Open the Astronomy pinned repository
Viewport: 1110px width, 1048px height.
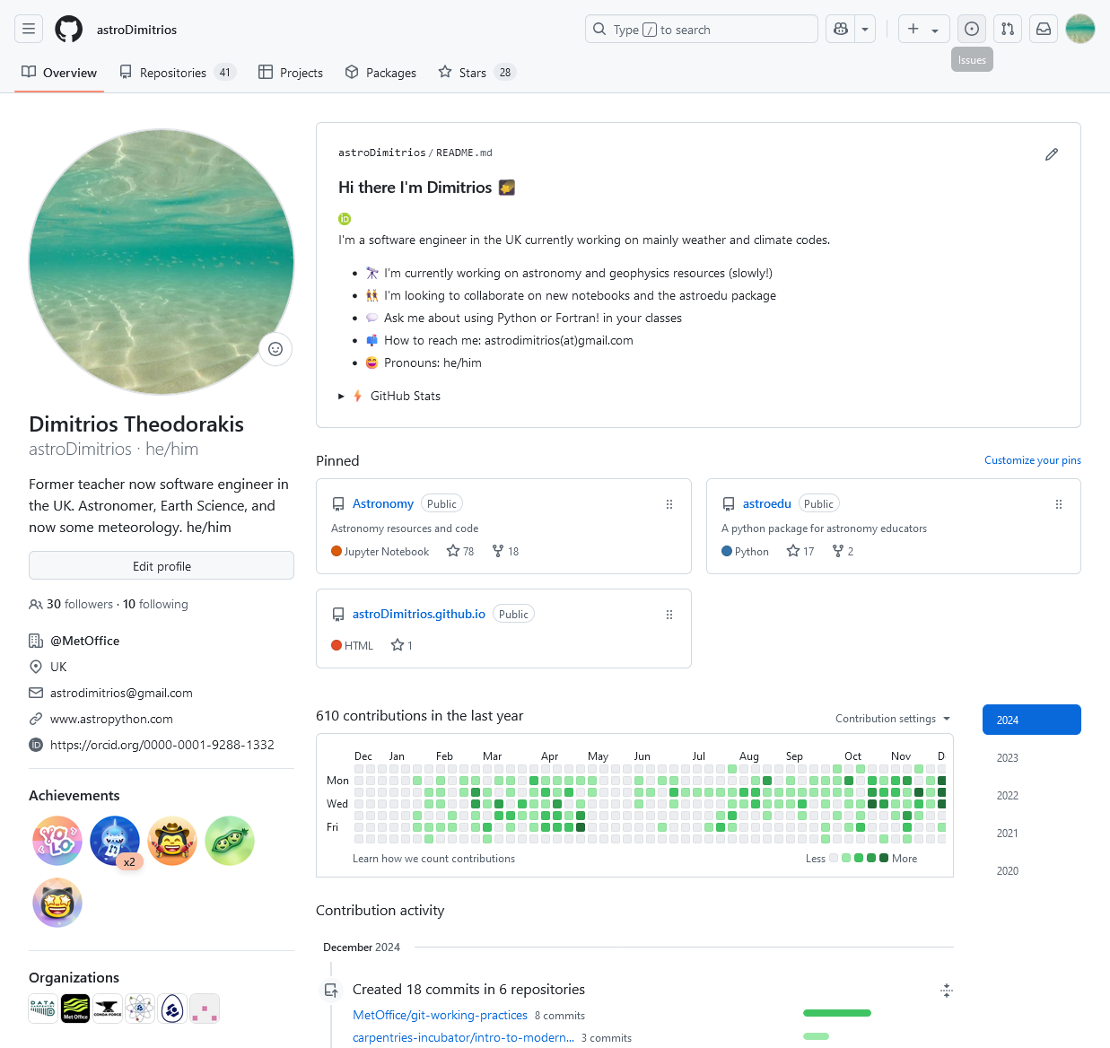coord(383,503)
